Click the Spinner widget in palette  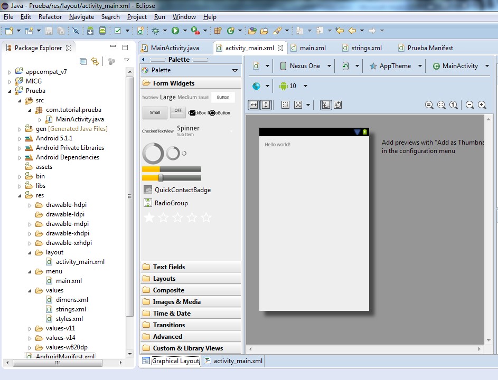coord(189,130)
